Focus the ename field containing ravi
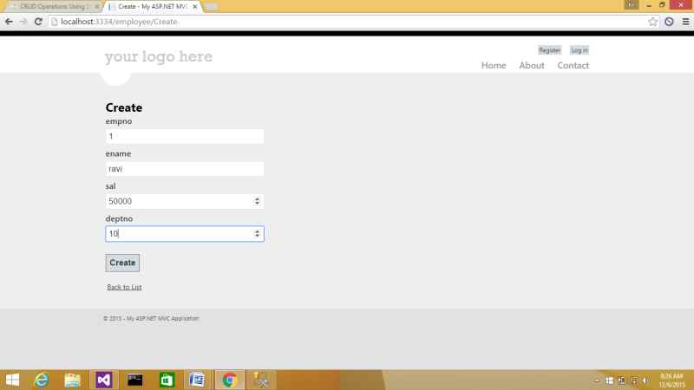The height and width of the screenshot is (390, 694). (185, 169)
